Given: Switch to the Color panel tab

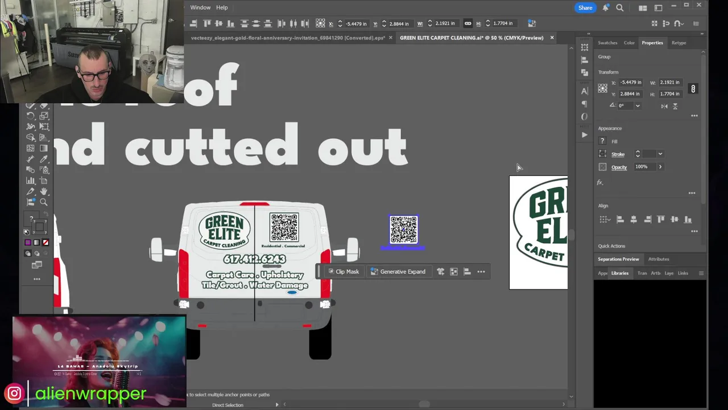Looking at the screenshot, I should [x=629, y=43].
